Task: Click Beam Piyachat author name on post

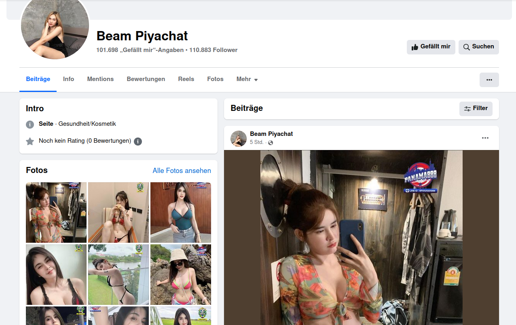Action: point(271,134)
